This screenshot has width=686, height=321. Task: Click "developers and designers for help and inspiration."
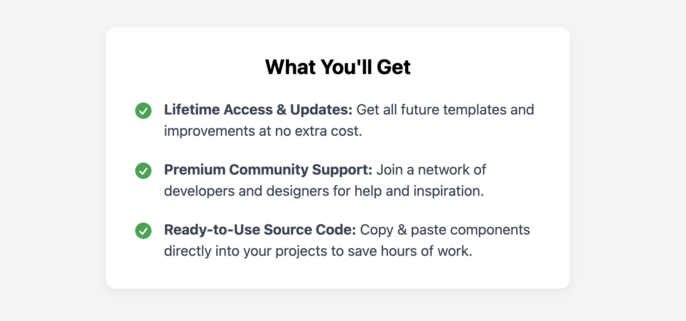click(x=324, y=191)
